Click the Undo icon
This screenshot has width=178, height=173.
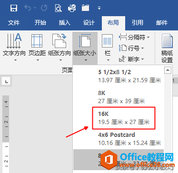click(x=28, y=8)
